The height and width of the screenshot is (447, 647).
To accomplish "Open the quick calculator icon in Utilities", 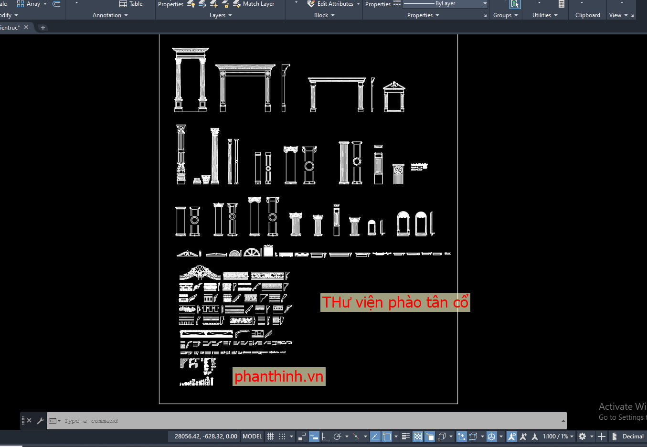I will click(561, 4).
